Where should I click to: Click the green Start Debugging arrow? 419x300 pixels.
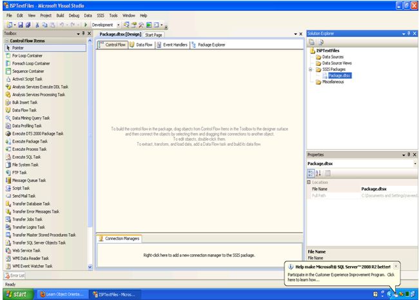click(x=86, y=25)
